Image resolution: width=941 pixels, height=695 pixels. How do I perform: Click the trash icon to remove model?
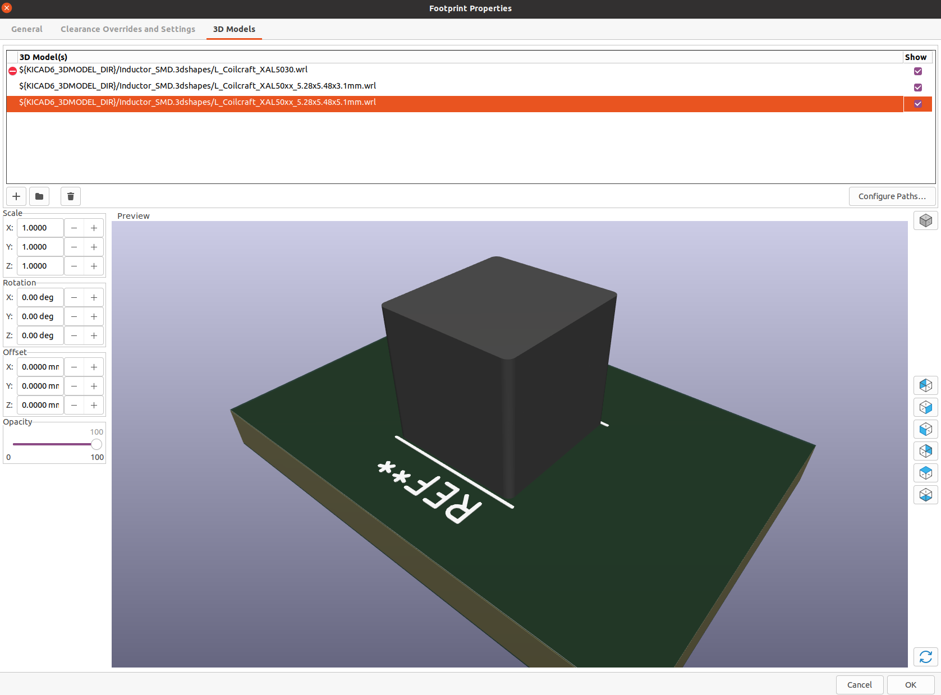point(71,196)
